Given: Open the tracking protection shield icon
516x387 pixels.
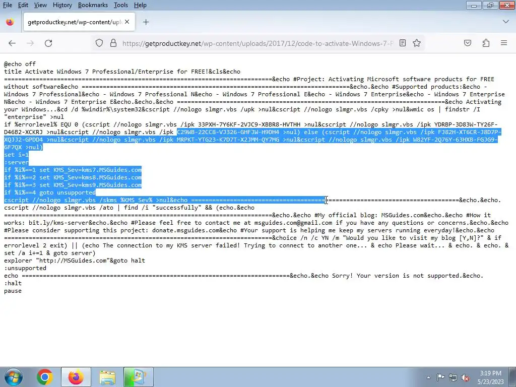Looking at the screenshot, I should click(x=99, y=43).
